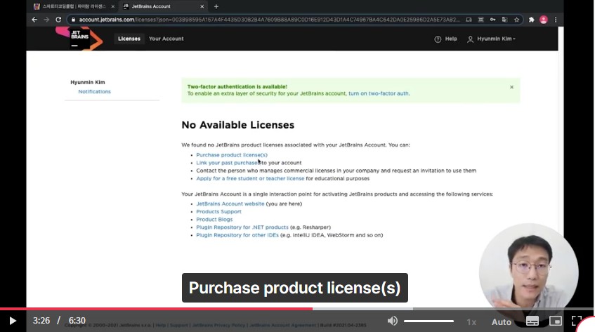Open Plugin Repository for other IDEs
The image size is (595, 332).
pyautogui.click(x=237, y=235)
